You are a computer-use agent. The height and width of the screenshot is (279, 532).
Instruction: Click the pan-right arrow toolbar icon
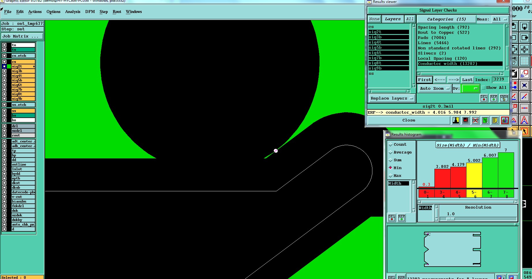[524, 38]
